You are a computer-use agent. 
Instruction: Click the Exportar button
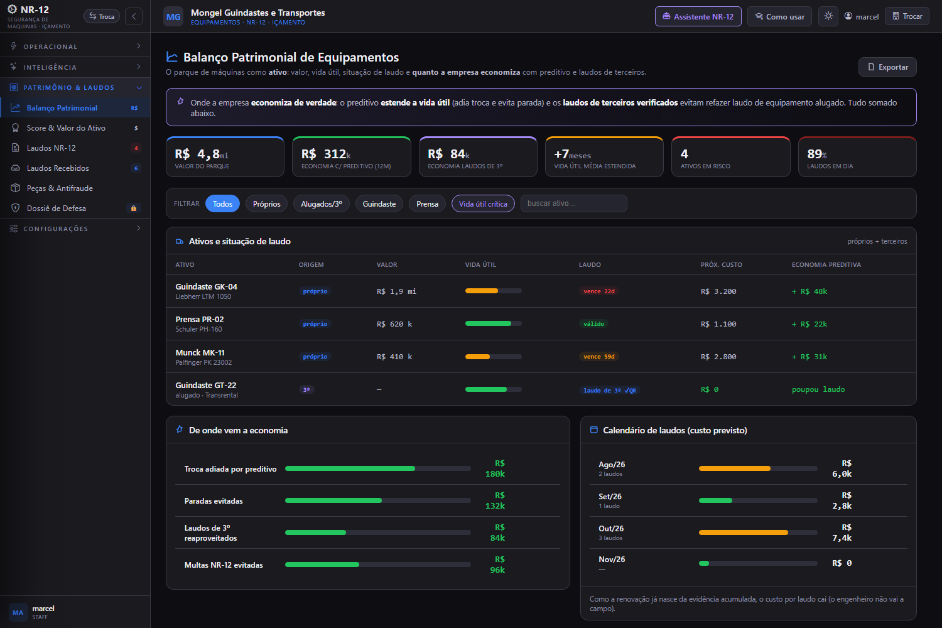887,67
